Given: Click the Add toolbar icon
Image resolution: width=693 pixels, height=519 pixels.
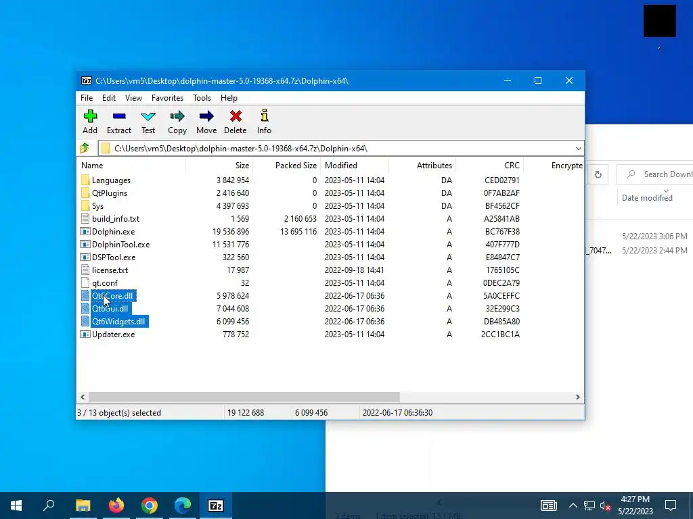Looking at the screenshot, I should [x=90, y=116].
